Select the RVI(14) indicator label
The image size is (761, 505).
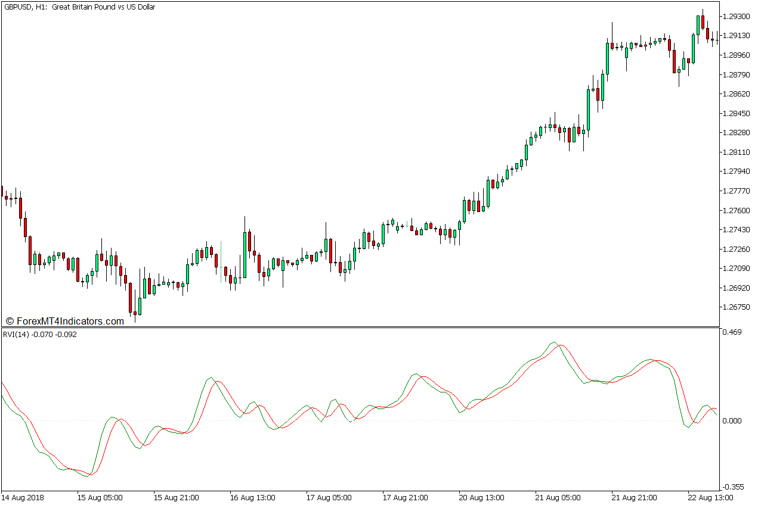point(39,335)
